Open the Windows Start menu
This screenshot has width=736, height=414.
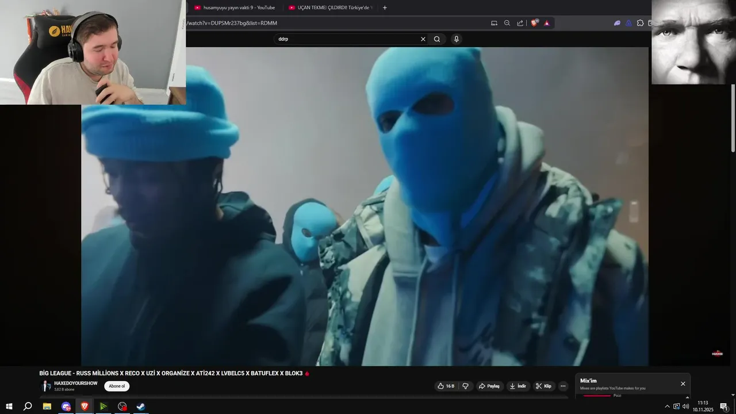click(x=9, y=407)
